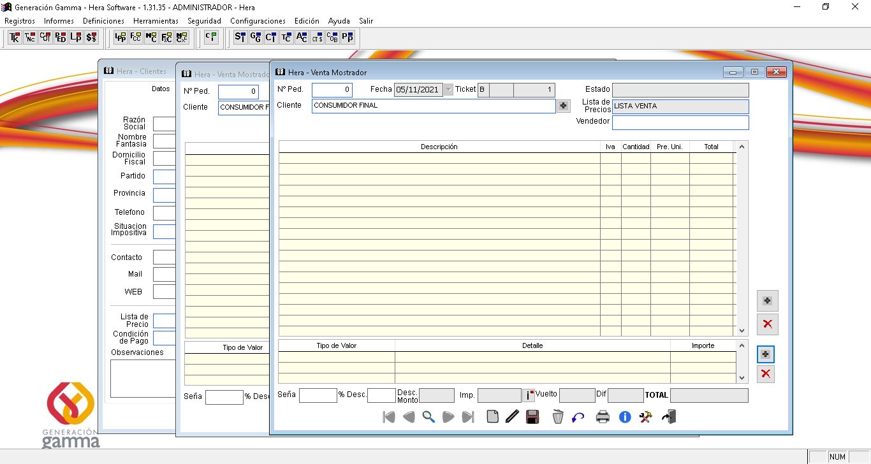
Task: Click the plus button beside Cliente field
Action: [x=563, y=106]
